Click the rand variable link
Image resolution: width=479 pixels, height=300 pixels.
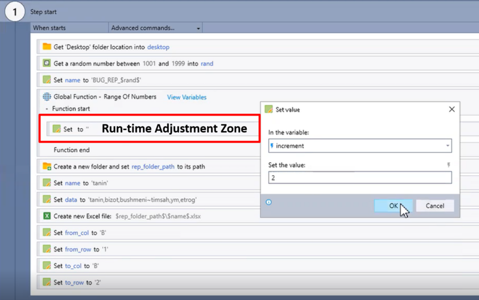[x=207, y=63]
